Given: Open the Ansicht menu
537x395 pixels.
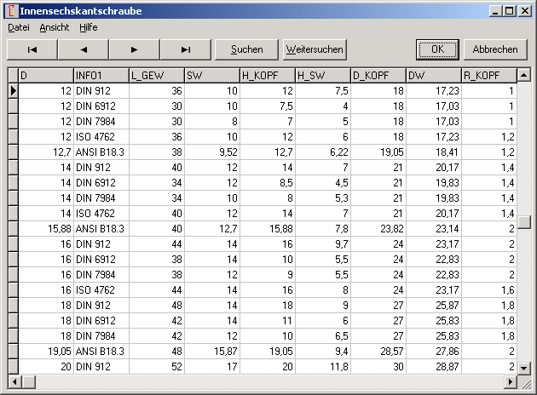Looking at the screenshot, I should pyautogui.click(x=54, y=27).
